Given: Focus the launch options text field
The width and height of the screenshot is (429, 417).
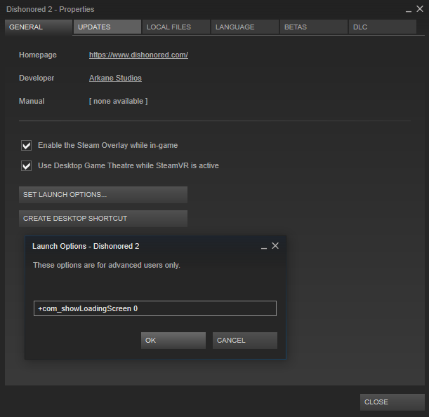Looking at the screenshot, I should pos(154,308).
